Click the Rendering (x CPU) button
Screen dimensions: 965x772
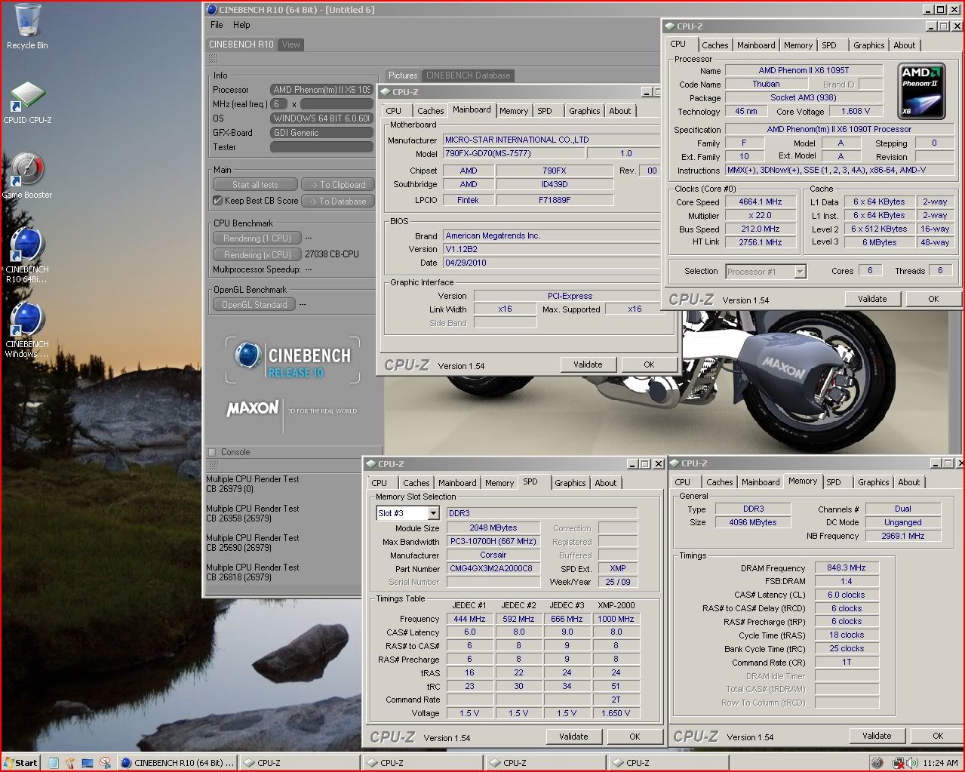click(257, 255)
